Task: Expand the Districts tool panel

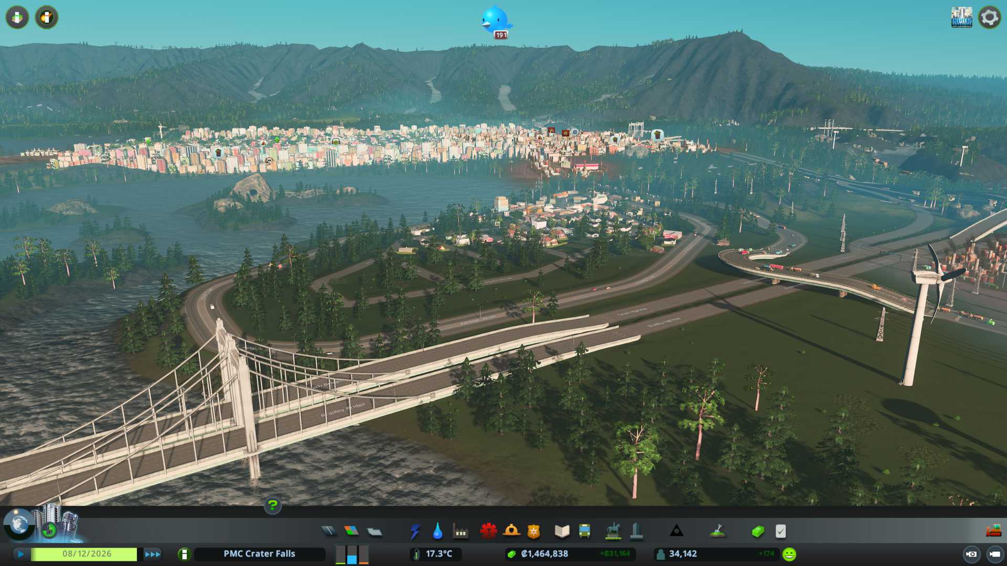Action: click(374, 531)
